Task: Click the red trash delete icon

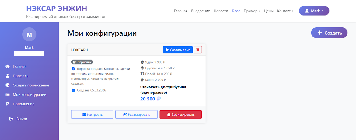Action: (x=197, y=50)
